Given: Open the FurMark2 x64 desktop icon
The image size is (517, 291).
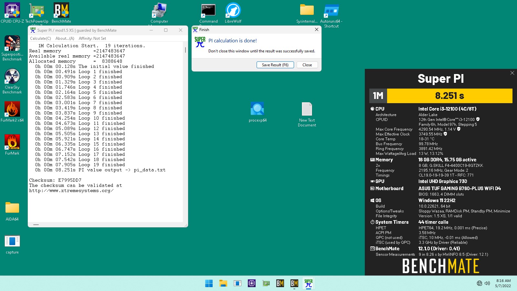Looking at the screenshot, I should (12, 112).
